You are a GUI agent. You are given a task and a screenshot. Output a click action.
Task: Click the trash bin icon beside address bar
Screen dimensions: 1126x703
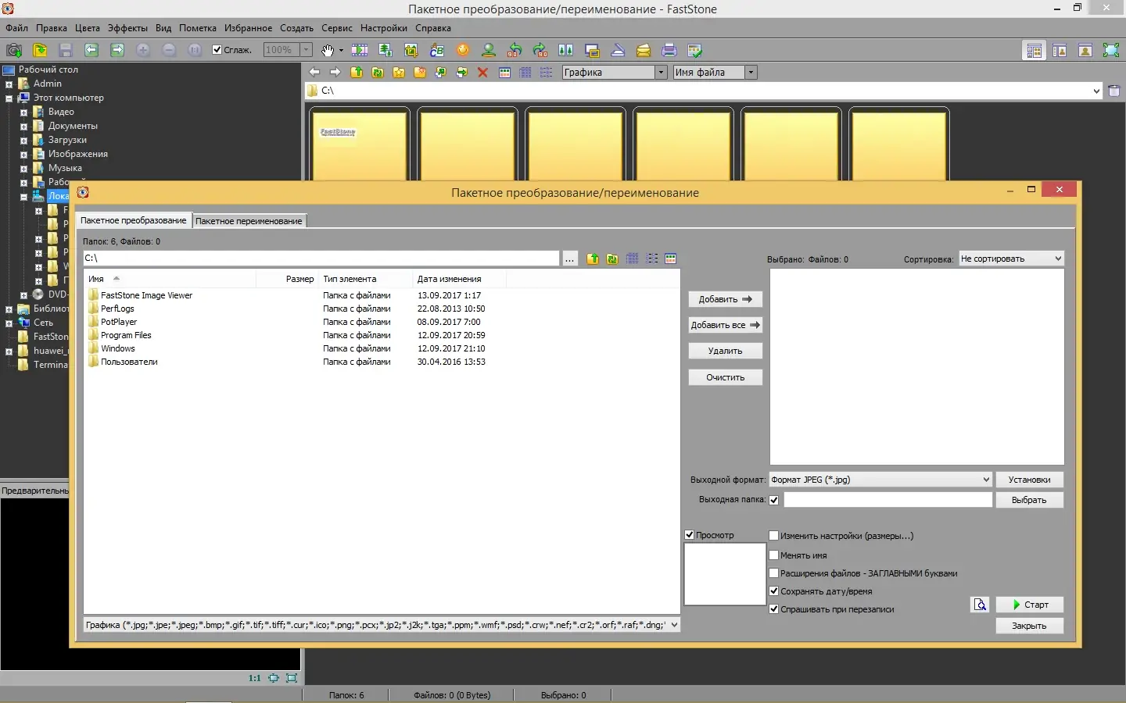1114,91
